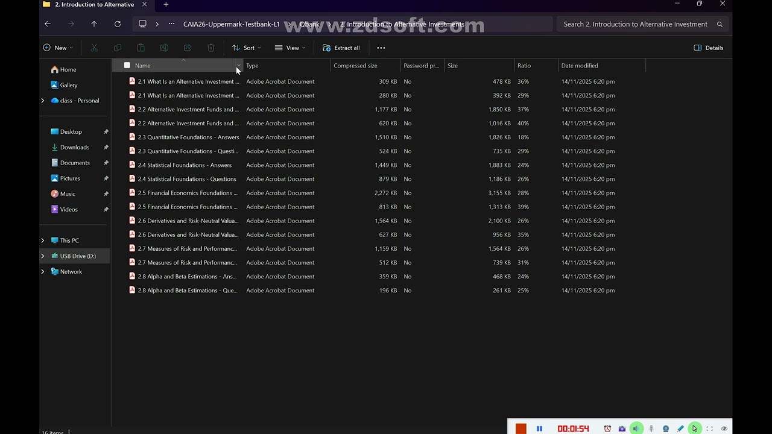
Task: Sort by Compressed size column header
Action: pyautogui.click(x=365, y=65)
